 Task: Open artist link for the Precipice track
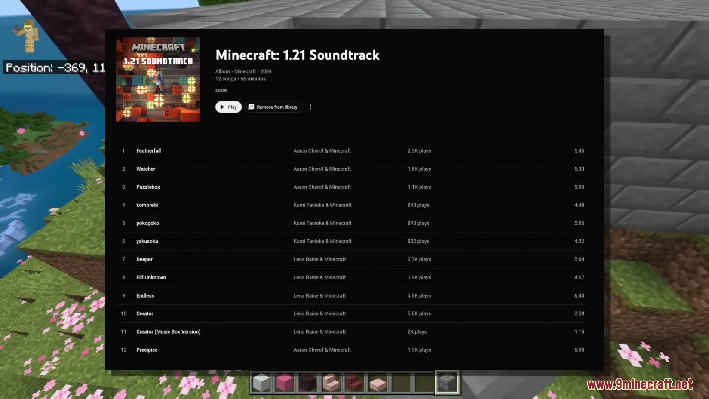click(322, 350)
